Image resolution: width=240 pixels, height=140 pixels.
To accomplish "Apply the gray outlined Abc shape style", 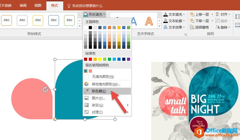I will click(x=22, y=20).
